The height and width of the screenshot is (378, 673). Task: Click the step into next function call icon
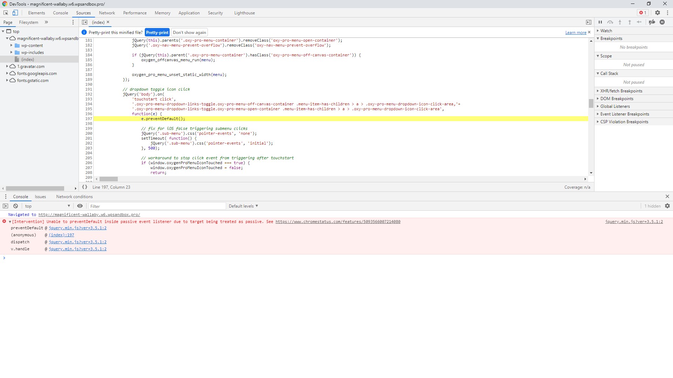pos(620,22)
